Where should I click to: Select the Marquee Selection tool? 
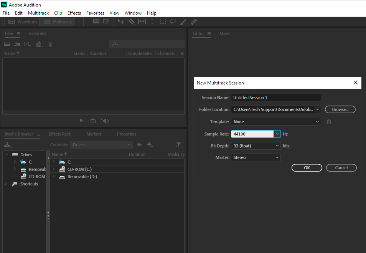pyautogui.click(x=163, y=21)
